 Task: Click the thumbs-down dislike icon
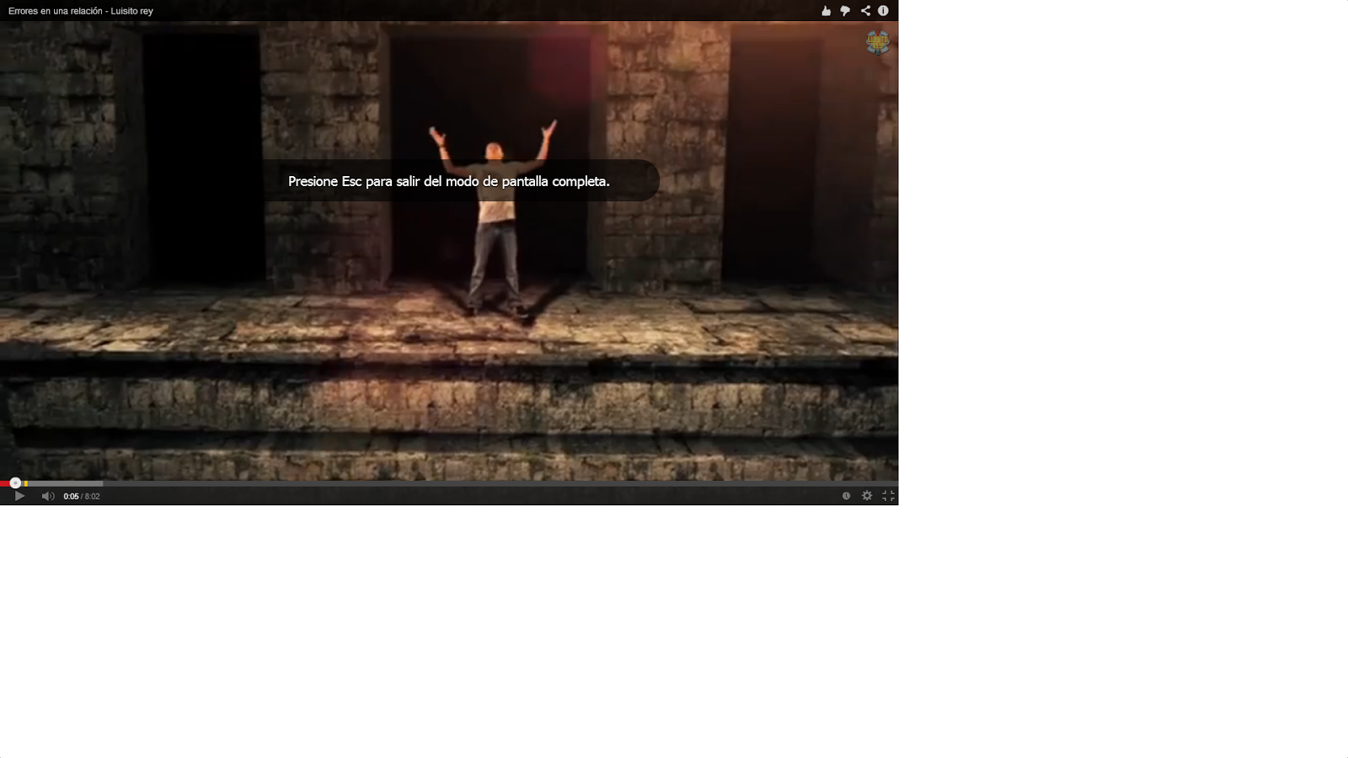click(x=845, y=11)
